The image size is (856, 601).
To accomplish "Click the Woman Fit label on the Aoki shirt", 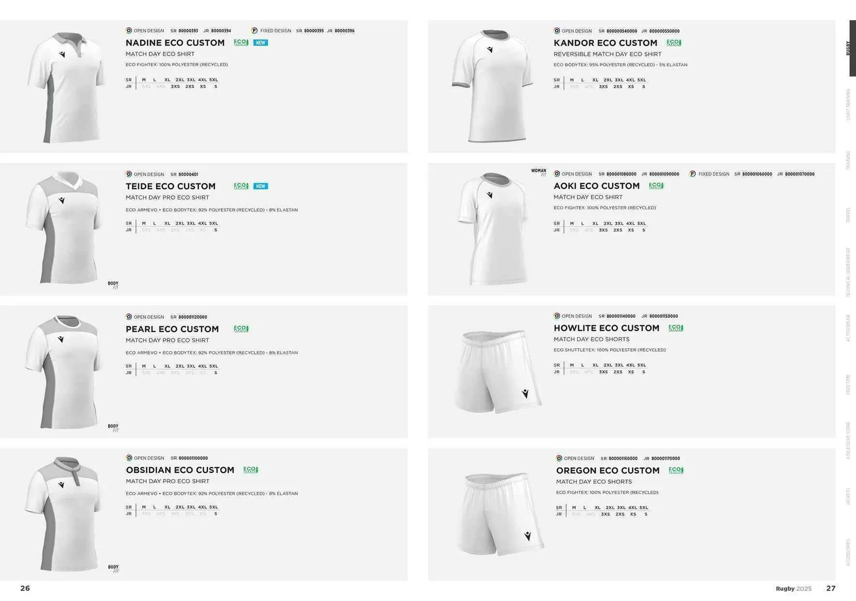I will tap(539, 172).
